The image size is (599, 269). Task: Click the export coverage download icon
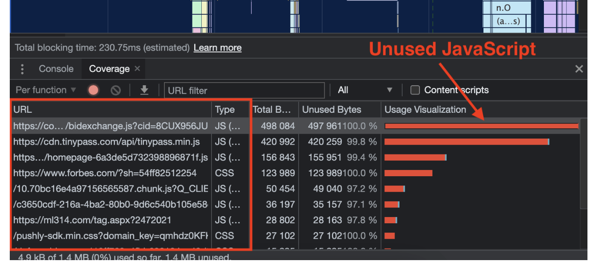pyautogui.click(x=144, y=90)
